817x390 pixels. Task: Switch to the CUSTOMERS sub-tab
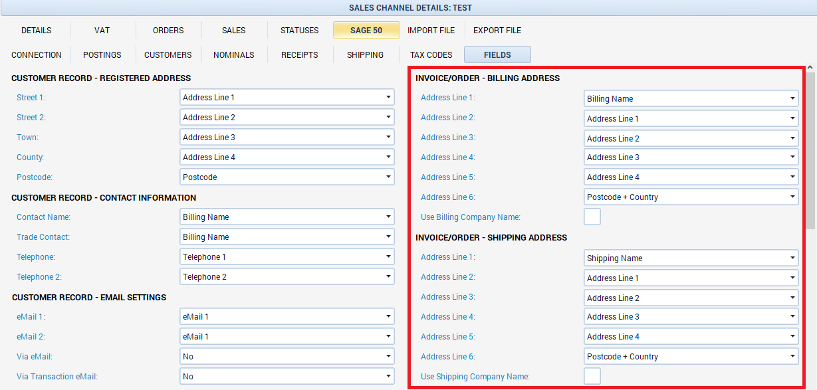[x=168, y=54]
